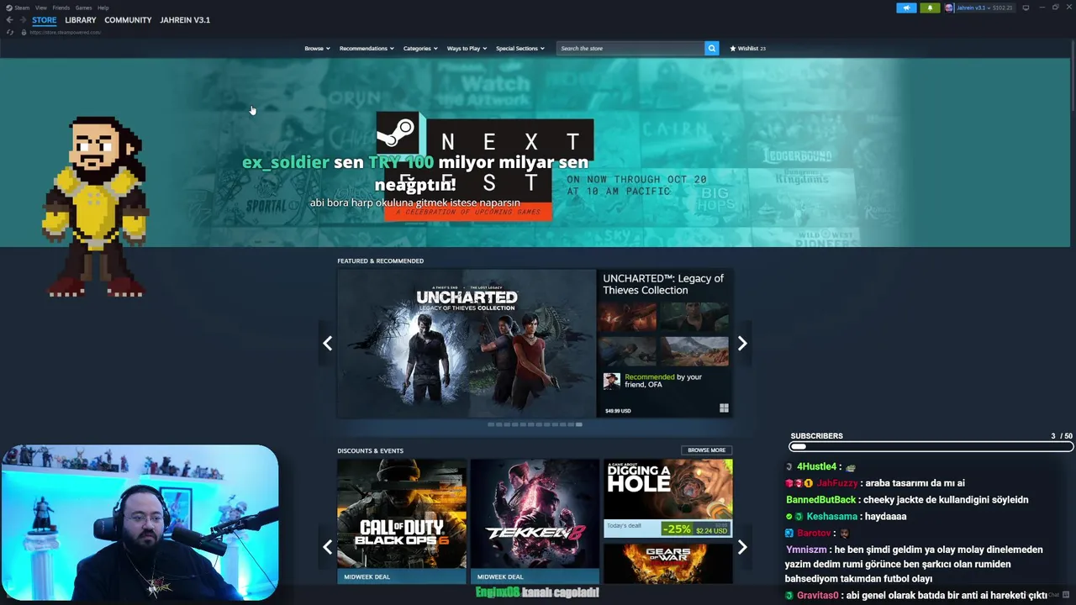Open the View menu
This screenshot has width=1076, height=605.
(41, 8)
